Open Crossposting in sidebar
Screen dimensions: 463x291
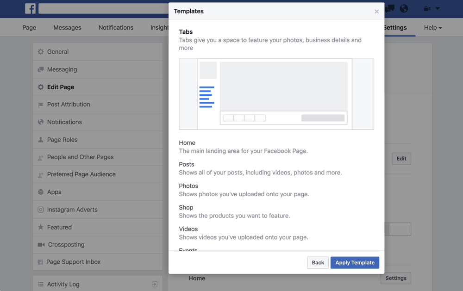click(98, 245)
